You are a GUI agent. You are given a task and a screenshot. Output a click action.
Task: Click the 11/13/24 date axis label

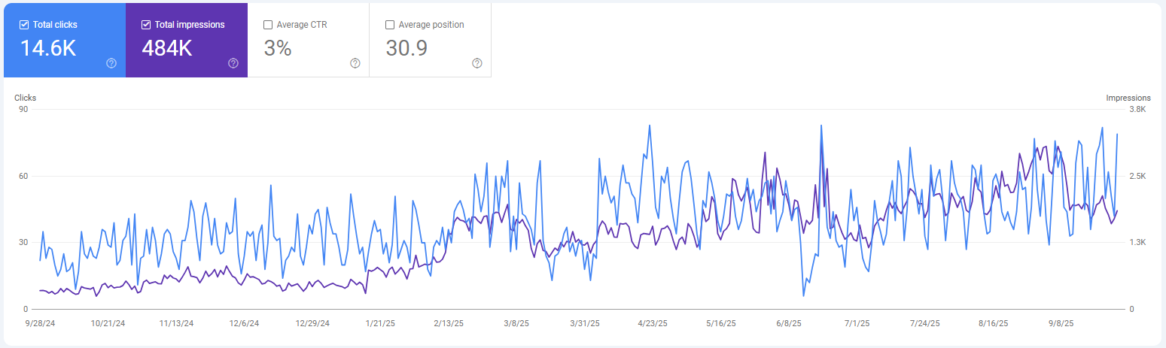tap(176, 323)
